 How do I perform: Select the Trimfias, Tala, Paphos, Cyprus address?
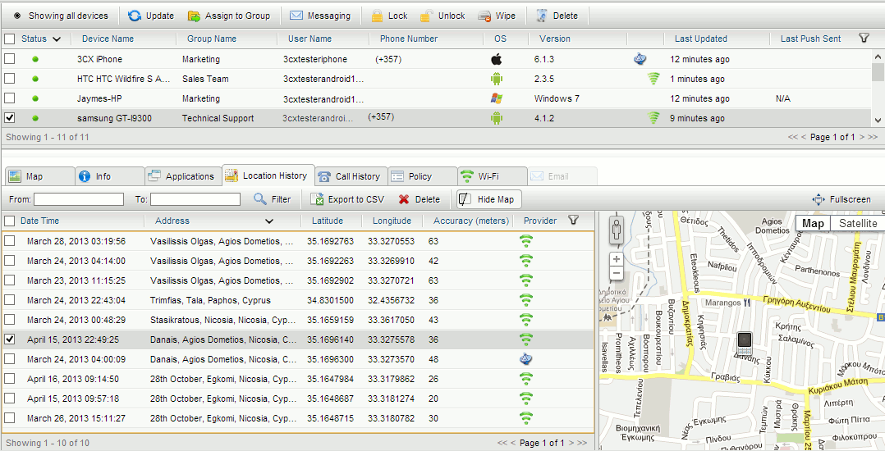(x=210, y=300)
